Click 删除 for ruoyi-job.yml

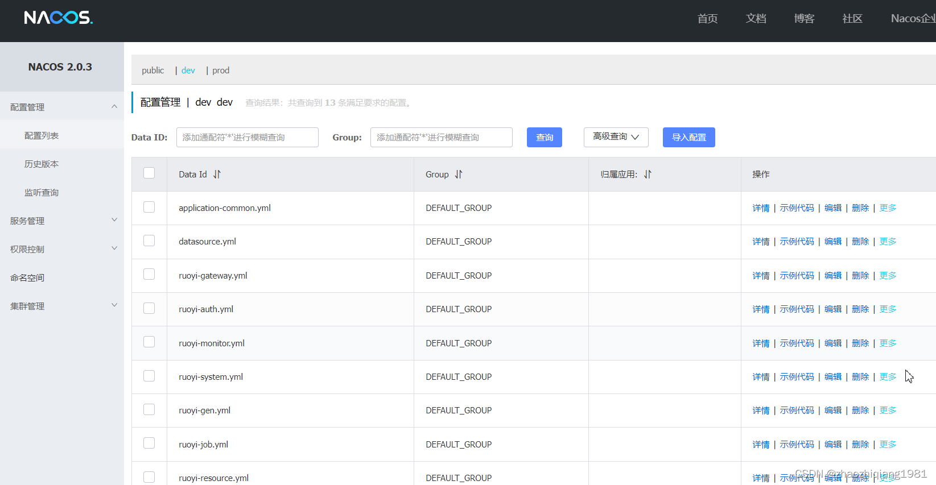(860, 445)
